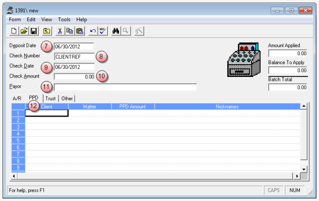Image resolution: width=319 pixels, height=201 pixels.
Task: Click the grid's scroll down arrow
Action: click(x=304, y=169)
